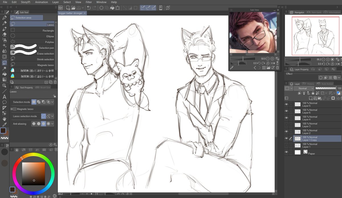Image resolution: width=342 pixels, height=198 pixels.
Task: Show Layer 1 by toggling its visibility
Action: (x=286, y=146)
